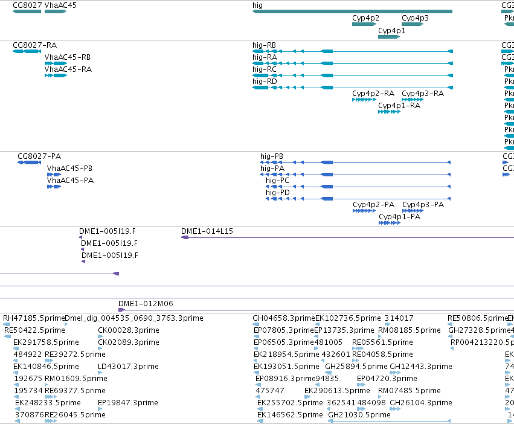Open transcript VhaAC45-RA
This screenshot has height=424, width=514.
(x=56, y=75)
